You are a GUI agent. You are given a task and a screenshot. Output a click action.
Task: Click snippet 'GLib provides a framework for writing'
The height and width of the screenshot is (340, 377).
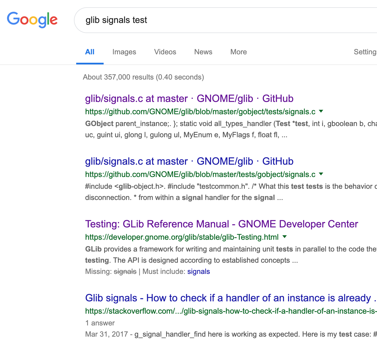[x=231, y=255]
